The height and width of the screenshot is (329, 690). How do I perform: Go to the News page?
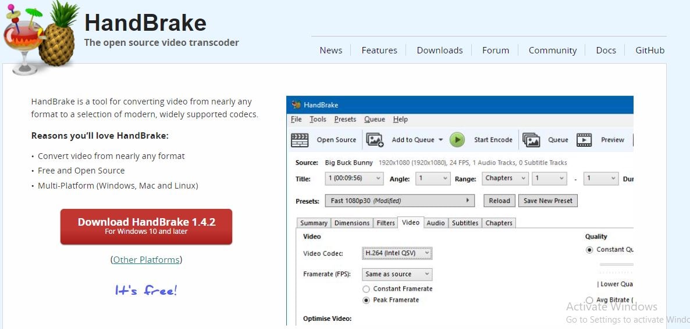click(x=331, y=50)
